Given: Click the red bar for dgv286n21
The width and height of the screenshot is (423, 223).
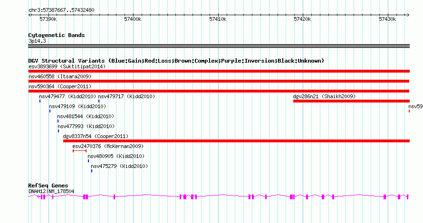Looking at the screenshot, I should (351, 101).
